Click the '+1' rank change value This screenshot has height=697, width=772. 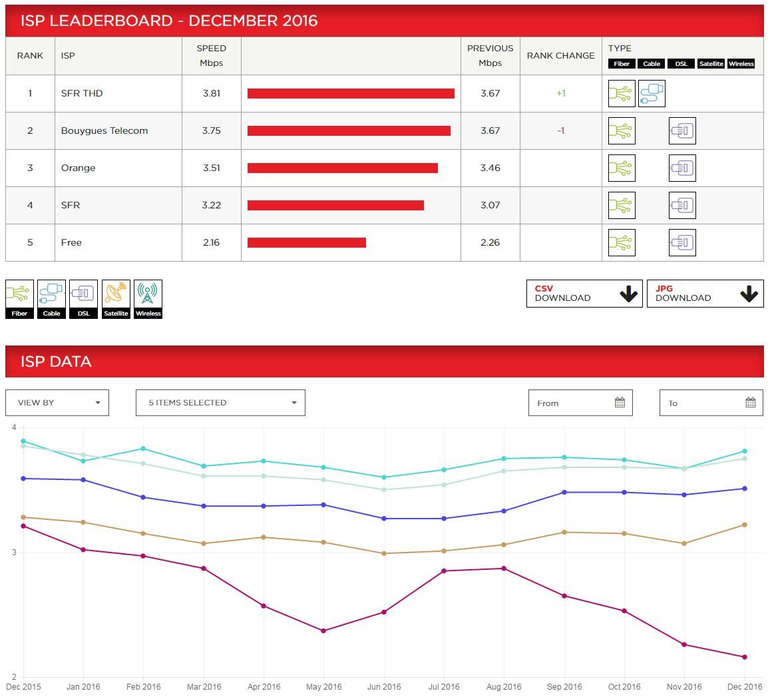[561, 93]
